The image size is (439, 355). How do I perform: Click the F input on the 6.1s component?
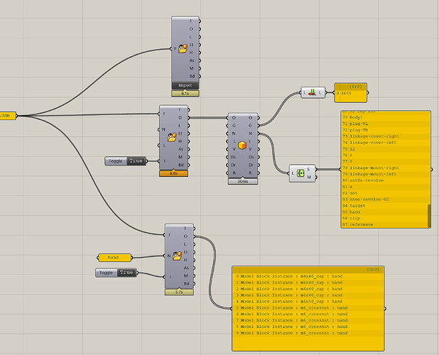[175, 49]
